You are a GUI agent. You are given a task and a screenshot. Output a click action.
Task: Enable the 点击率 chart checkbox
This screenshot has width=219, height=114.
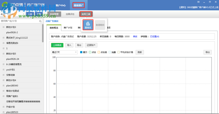[99, 52]
